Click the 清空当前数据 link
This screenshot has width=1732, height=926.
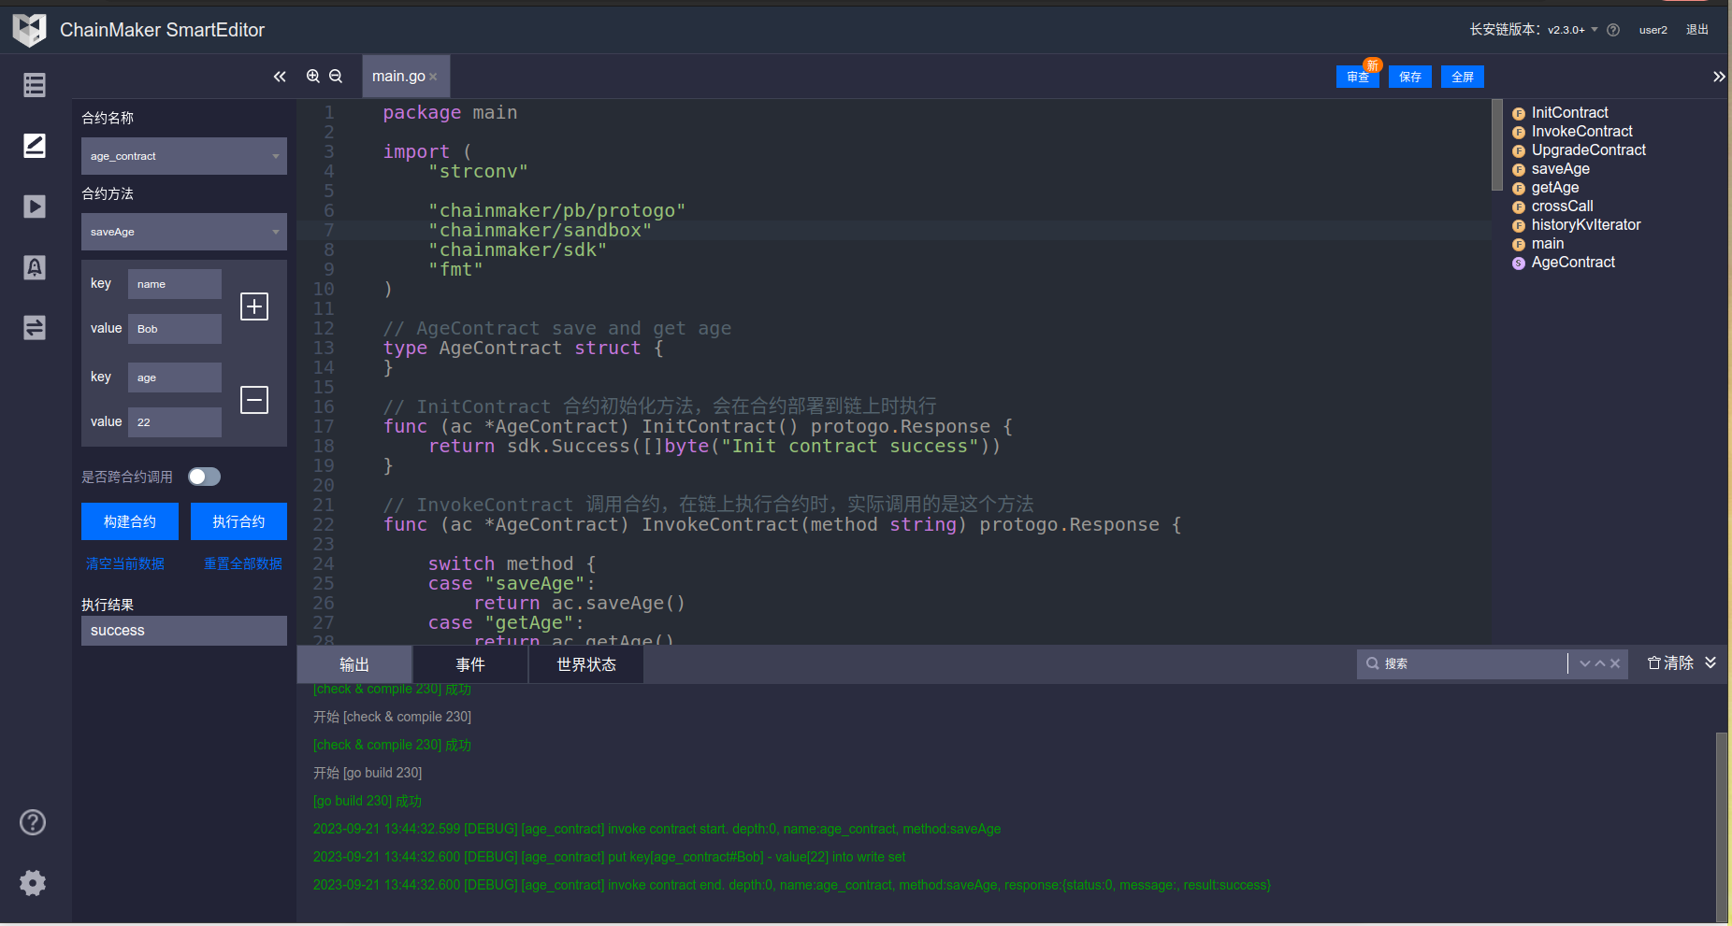click(x=125, y=563)
